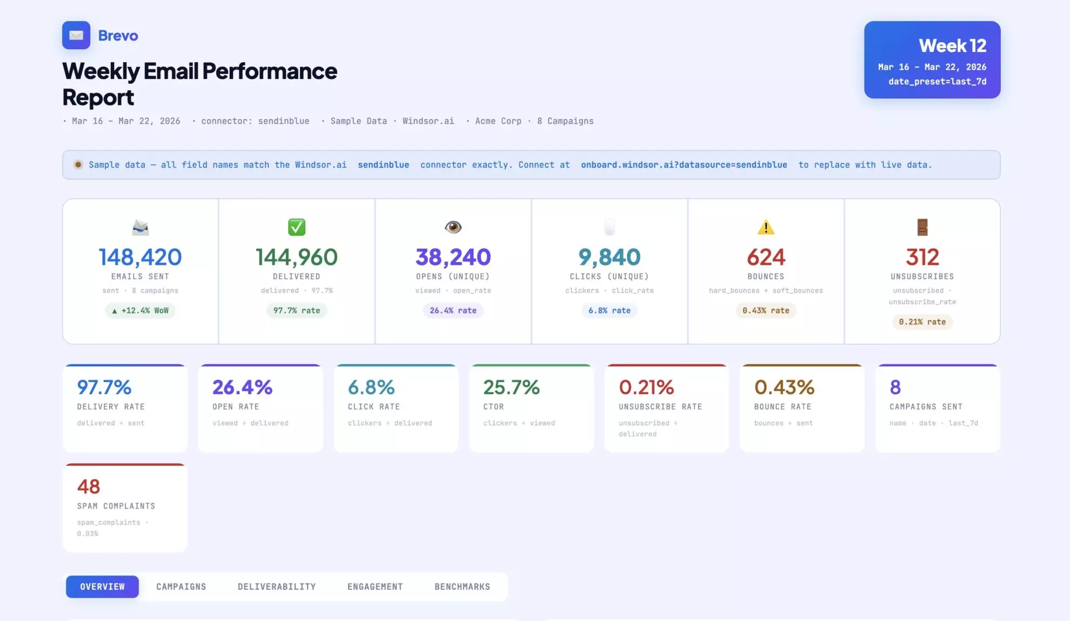
Task: Click the mouse icon above unique clicks
Action: point(609,228)
